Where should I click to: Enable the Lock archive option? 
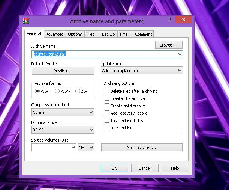click(x=107, y=128)
